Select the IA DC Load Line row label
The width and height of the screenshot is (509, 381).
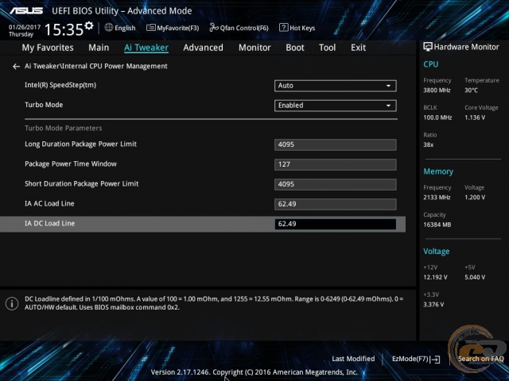tap(49, 224)
